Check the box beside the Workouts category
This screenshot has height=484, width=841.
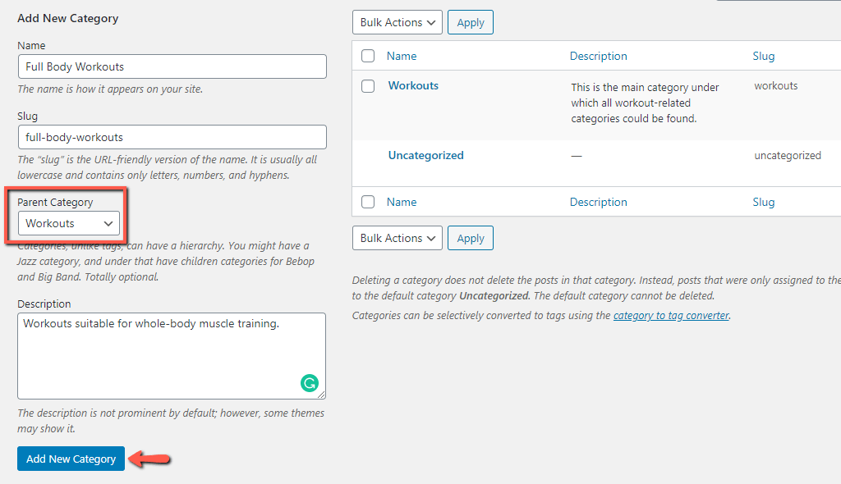tap(368, 86)
